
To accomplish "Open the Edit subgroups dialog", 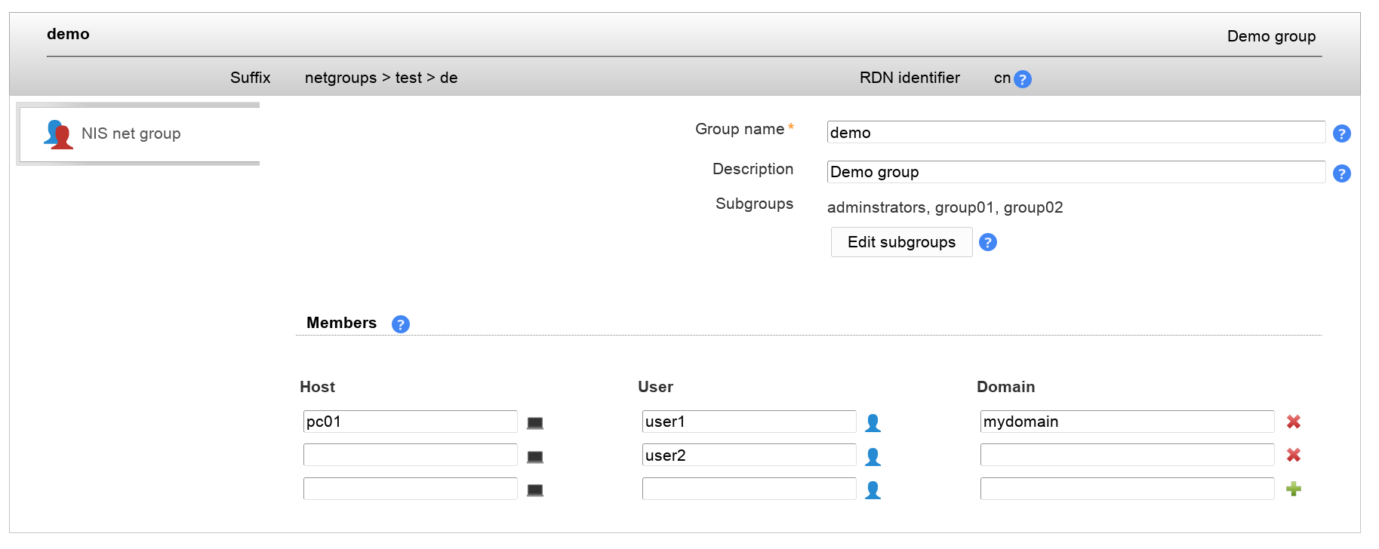I will pyautogui.click(x=901, y=242).
